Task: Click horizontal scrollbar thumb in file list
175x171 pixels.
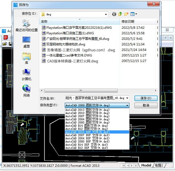Action: pos(81,91)
